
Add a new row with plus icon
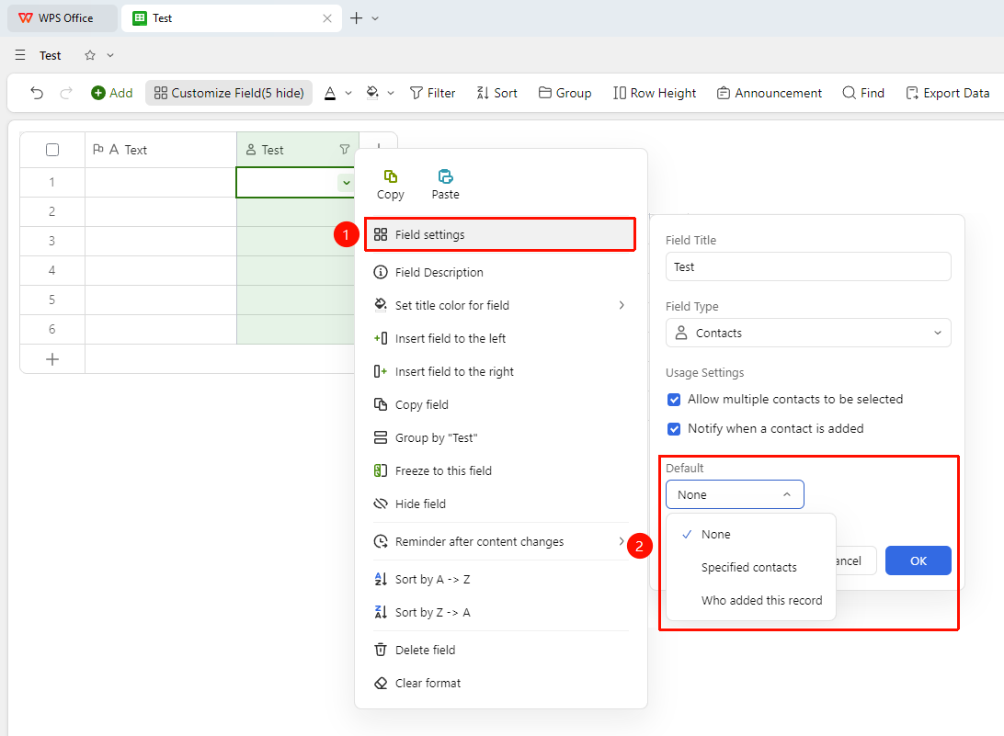52,359
